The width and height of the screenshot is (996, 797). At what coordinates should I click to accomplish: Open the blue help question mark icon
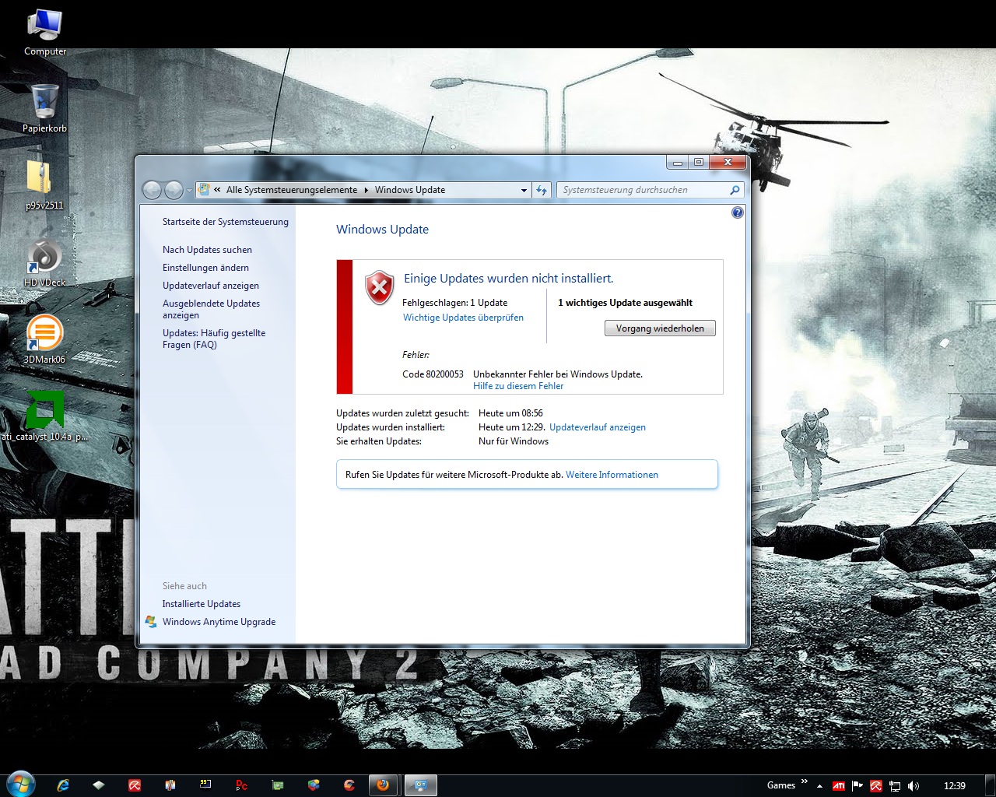(x=738, y=212)
